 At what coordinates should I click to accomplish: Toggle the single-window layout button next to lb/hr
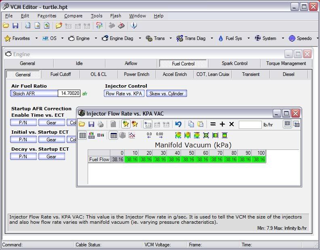[287, 124]
